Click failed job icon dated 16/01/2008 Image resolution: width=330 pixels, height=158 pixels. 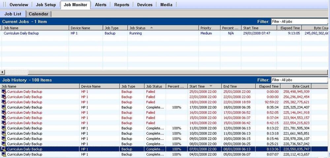pyautogui.click(x=4, y=112)
